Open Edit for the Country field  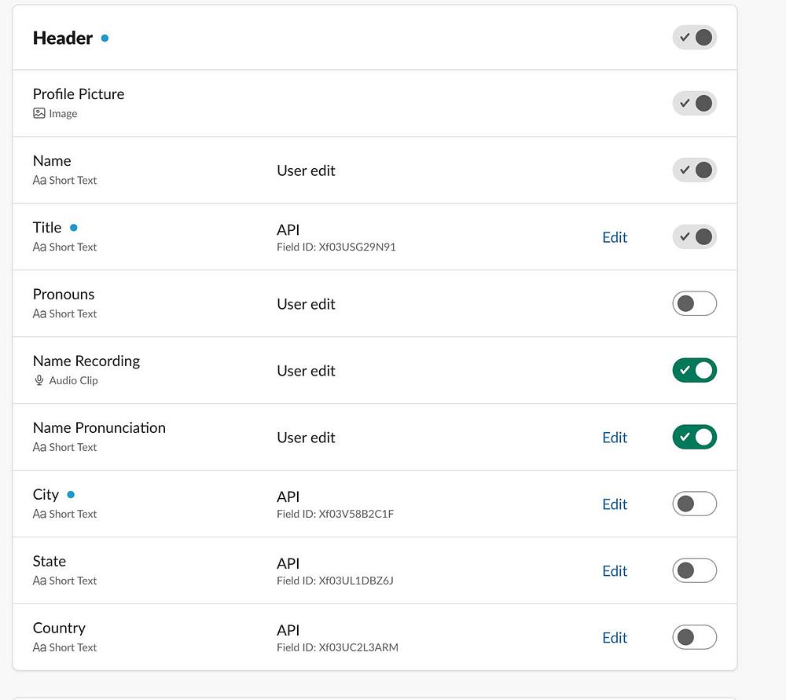tap(615, 638)
